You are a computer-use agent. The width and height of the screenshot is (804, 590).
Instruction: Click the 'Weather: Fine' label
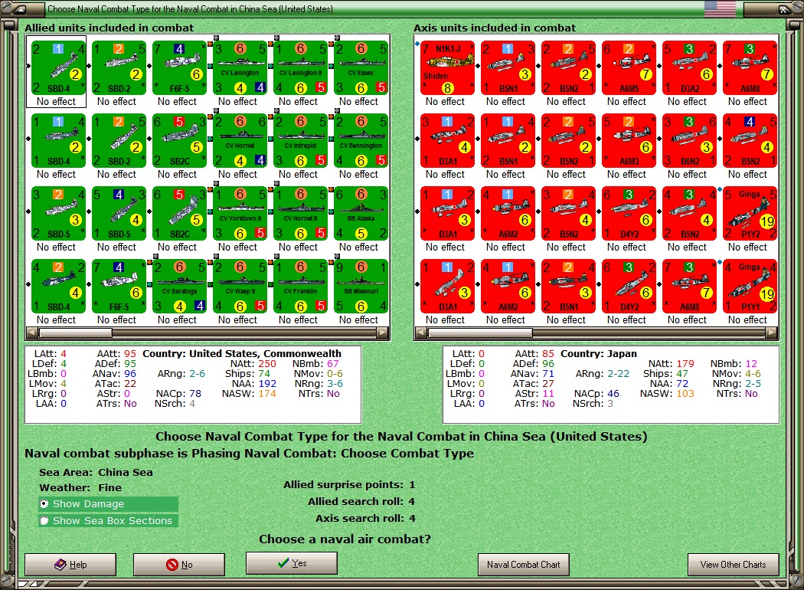[80, 488]
